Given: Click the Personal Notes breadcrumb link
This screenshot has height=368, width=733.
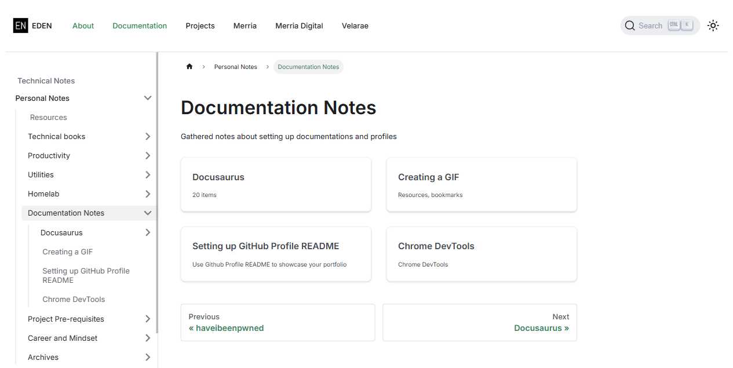Looking at the screenshot, I should click(x=236, y=67).
